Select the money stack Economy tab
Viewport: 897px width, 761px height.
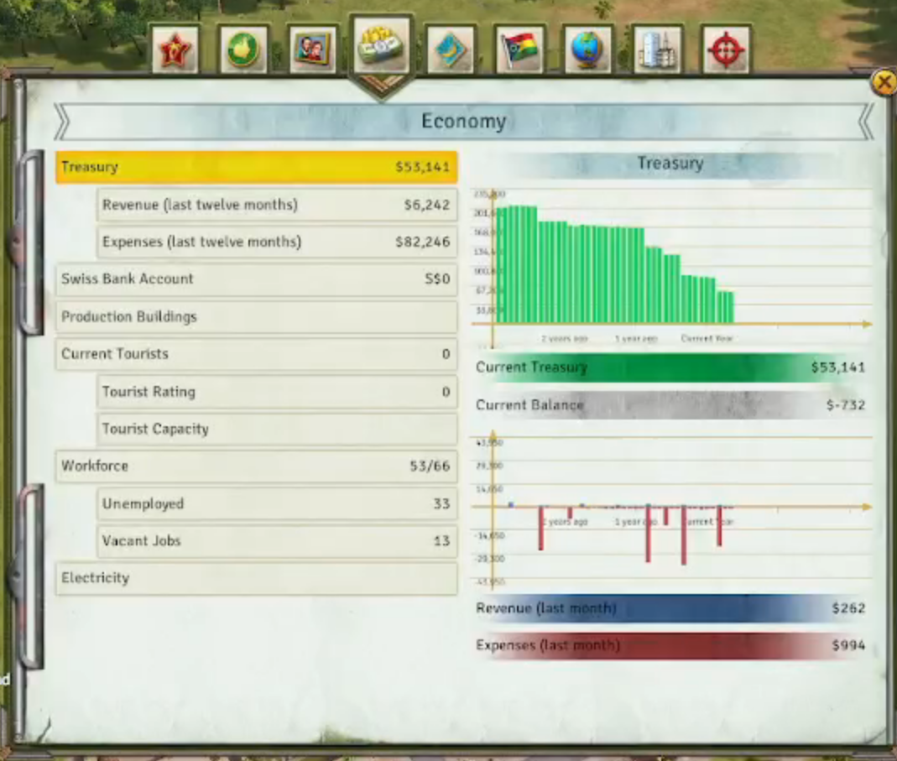(x=382, y=46)
